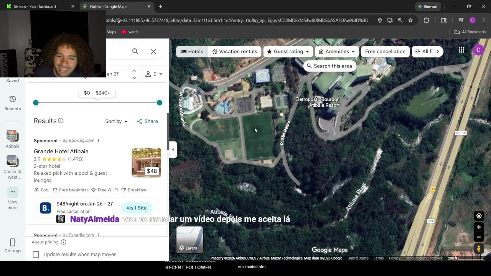The height and width of the screenshot is (276, 491).
Task: Collapse the side panel arrow
Action: 173,149
